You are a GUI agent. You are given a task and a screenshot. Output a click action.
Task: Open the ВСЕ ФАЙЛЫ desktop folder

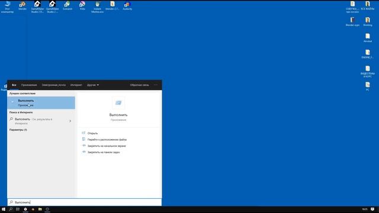[x=367, y=5]
